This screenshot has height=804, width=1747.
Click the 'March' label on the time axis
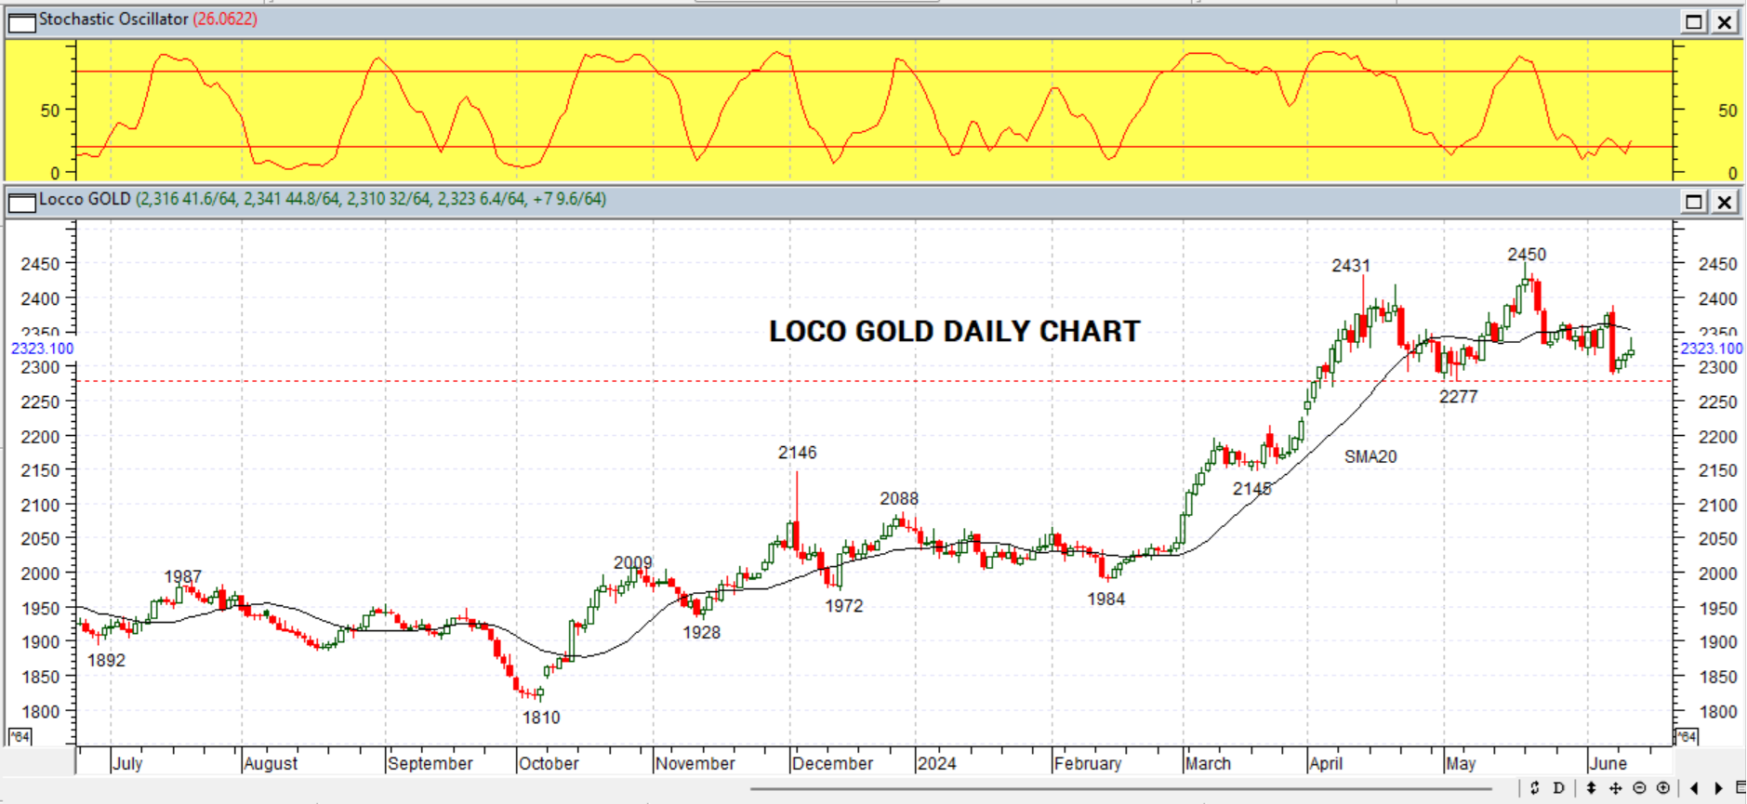pos(1209,763)
